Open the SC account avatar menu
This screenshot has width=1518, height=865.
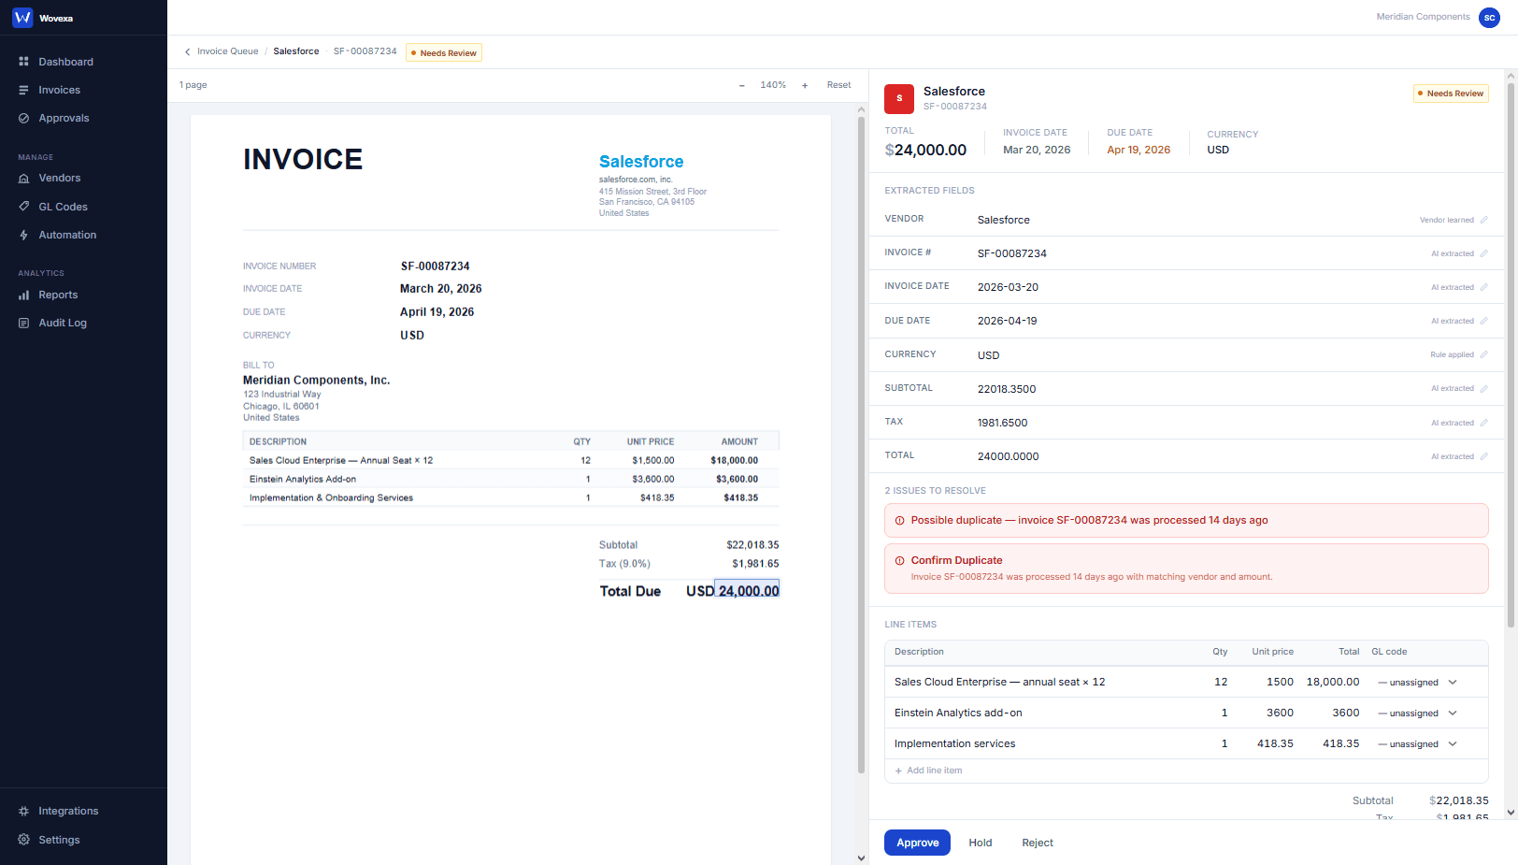pyautogui.click(x=1489, y=17)
